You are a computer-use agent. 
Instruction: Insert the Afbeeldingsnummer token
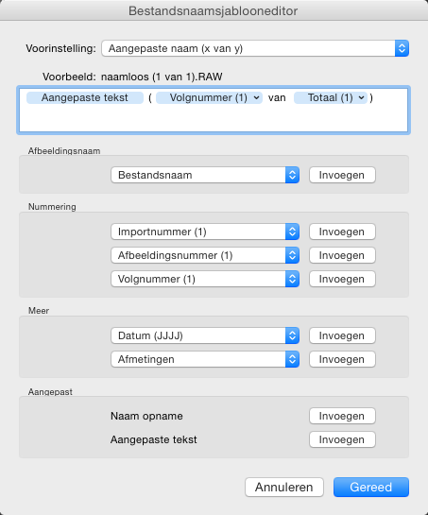point(342,255)
